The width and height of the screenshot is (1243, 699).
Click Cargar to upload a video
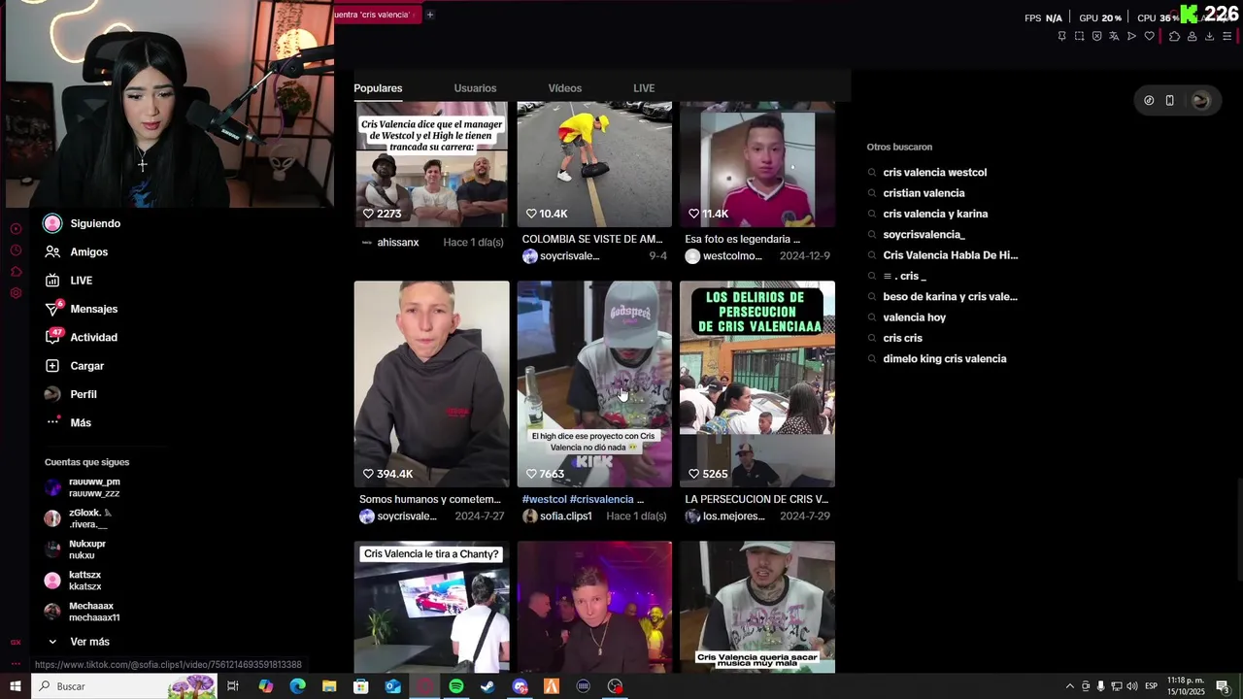tap(75, 366)
